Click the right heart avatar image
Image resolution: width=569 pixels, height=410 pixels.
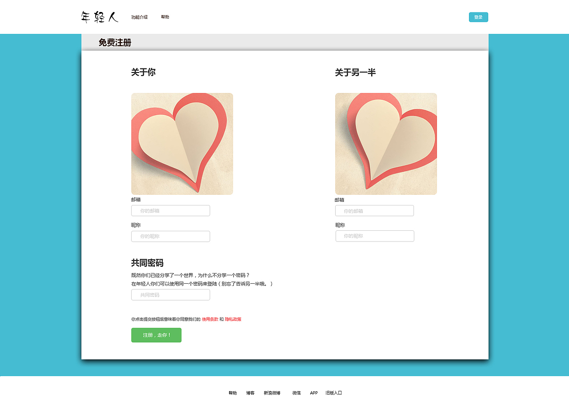click(386, 143)
